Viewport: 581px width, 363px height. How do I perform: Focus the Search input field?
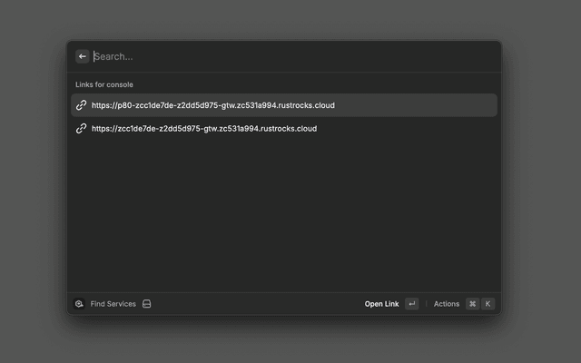pos(272,56)
